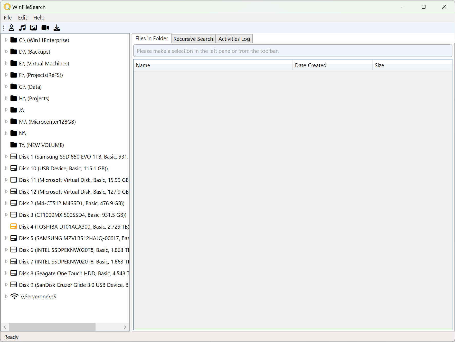Switch to the Files in Folder tab
This screenshot has width=455, height=342.
pyautogui.click(x=152, y=38)
